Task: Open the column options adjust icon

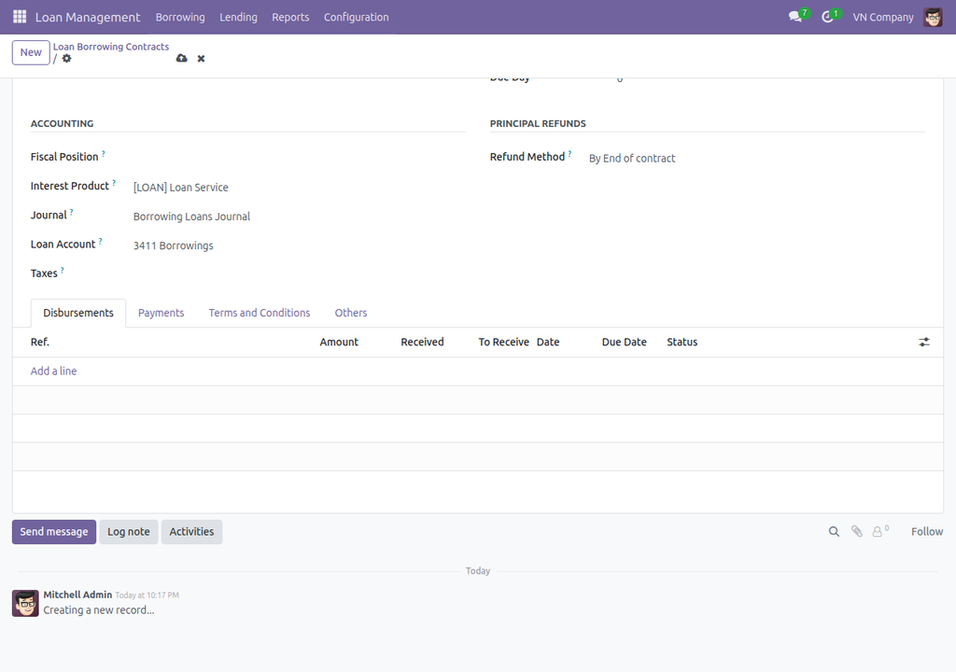Action: pyautogui.click(x=924, y=343)
